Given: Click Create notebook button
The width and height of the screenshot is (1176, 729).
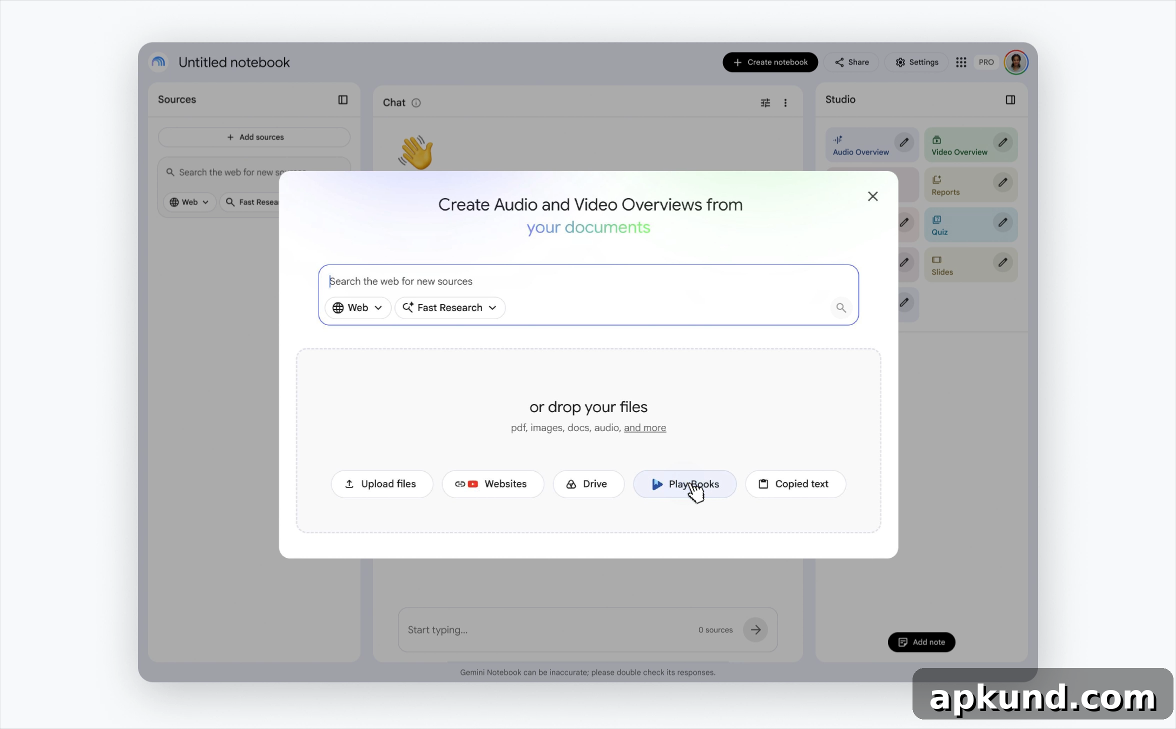Looking at the screenshot, I should [770, 62].
